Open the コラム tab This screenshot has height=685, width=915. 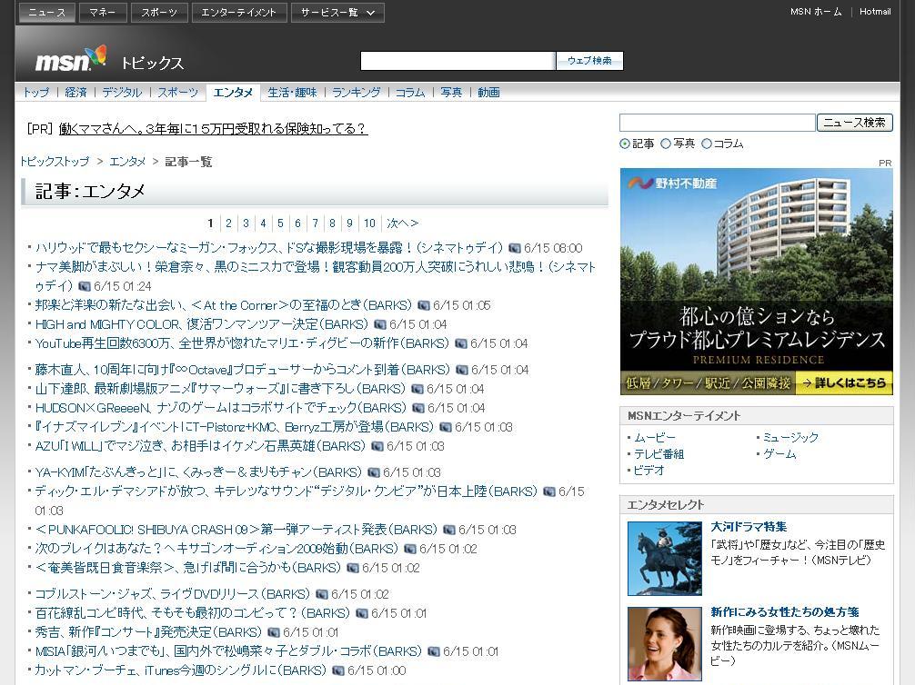410,92
